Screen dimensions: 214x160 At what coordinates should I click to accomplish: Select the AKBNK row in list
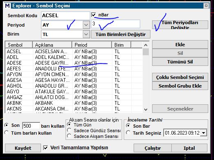[x=74, y=103]
